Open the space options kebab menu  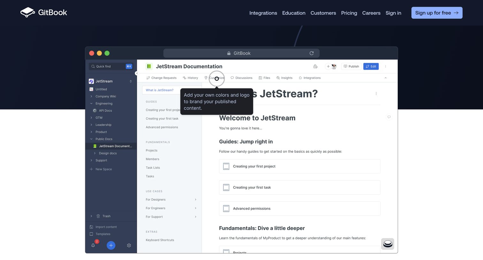coord(386,66)
